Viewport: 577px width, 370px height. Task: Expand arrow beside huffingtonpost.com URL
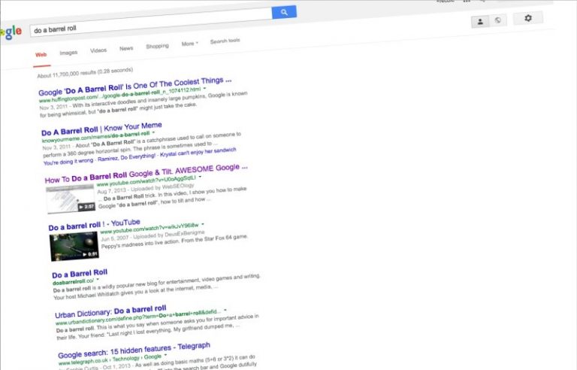(x=204, y=89)
